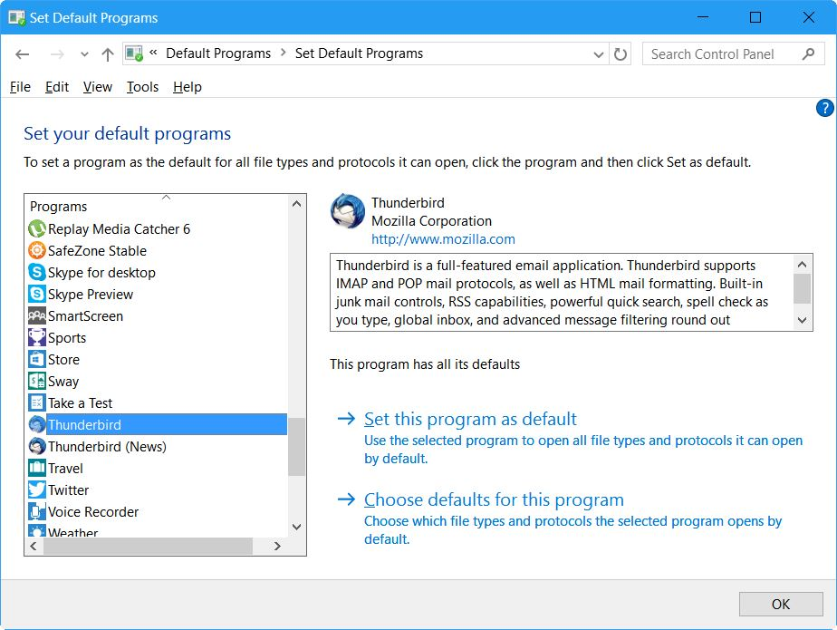Image resolution: width=837 pixels, height=630 pixels.
Task: Click the list scroll left arrow
Action: pos(34,546)
